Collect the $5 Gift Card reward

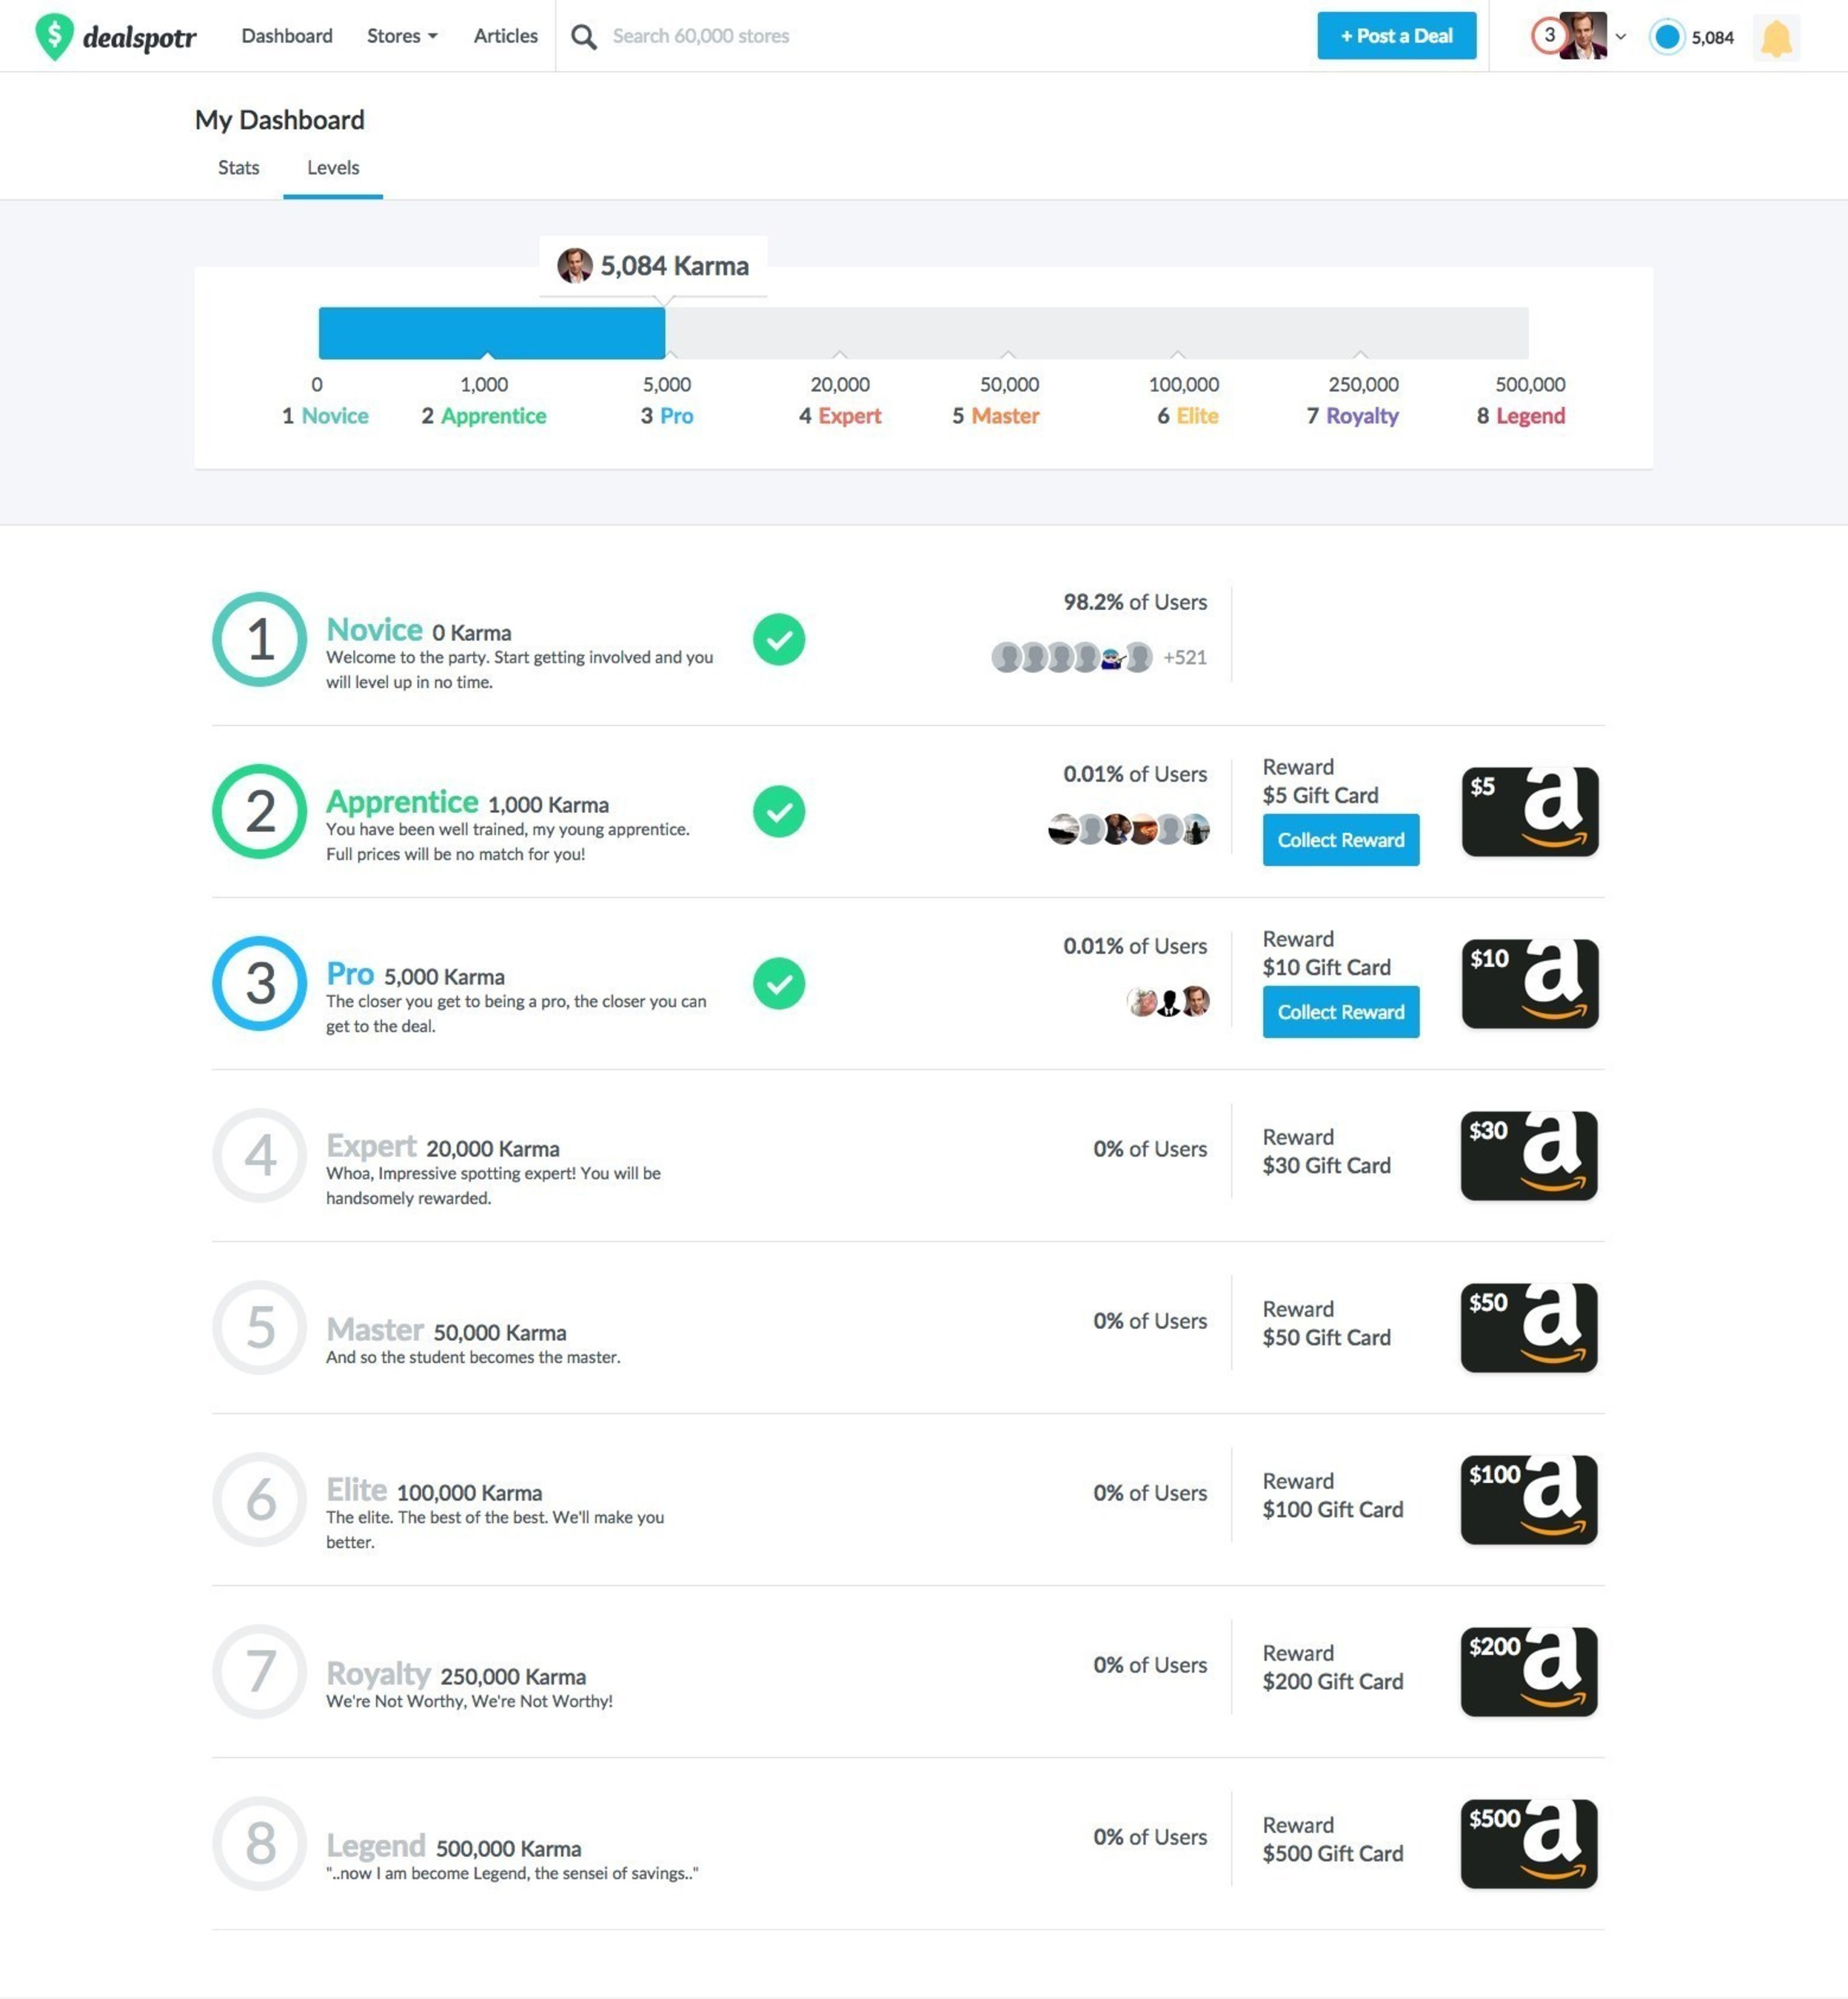pyautogui.click(x=1341, y=840)
